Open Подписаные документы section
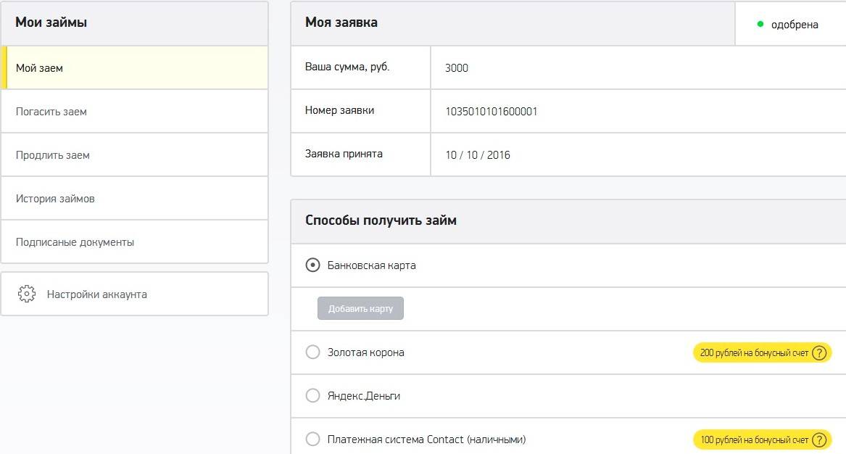The height and width of the screenshot is (454, 846). 75,242
